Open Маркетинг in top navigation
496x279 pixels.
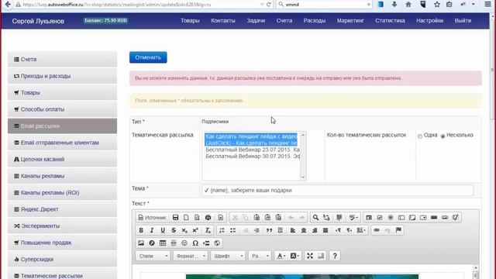click(x=350, y=21)
